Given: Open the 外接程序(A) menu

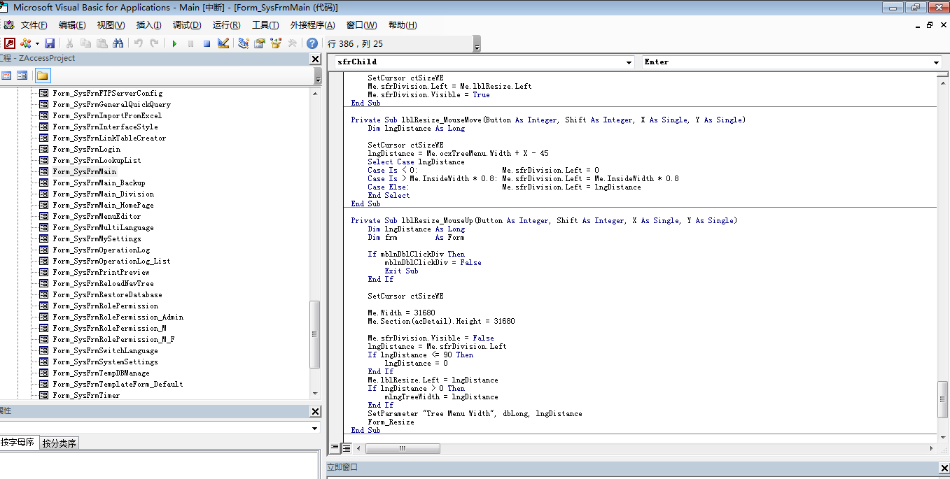Looking at the screenshot, I should [313, 25].
